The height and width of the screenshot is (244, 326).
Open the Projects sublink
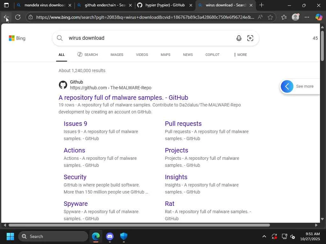[176, 150]
